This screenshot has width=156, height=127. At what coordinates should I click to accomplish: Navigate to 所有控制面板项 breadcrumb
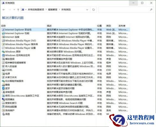[36, 10]
